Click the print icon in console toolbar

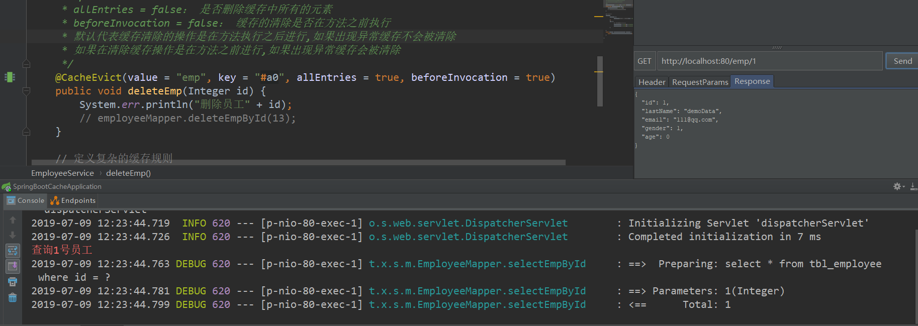coord(13,282)
